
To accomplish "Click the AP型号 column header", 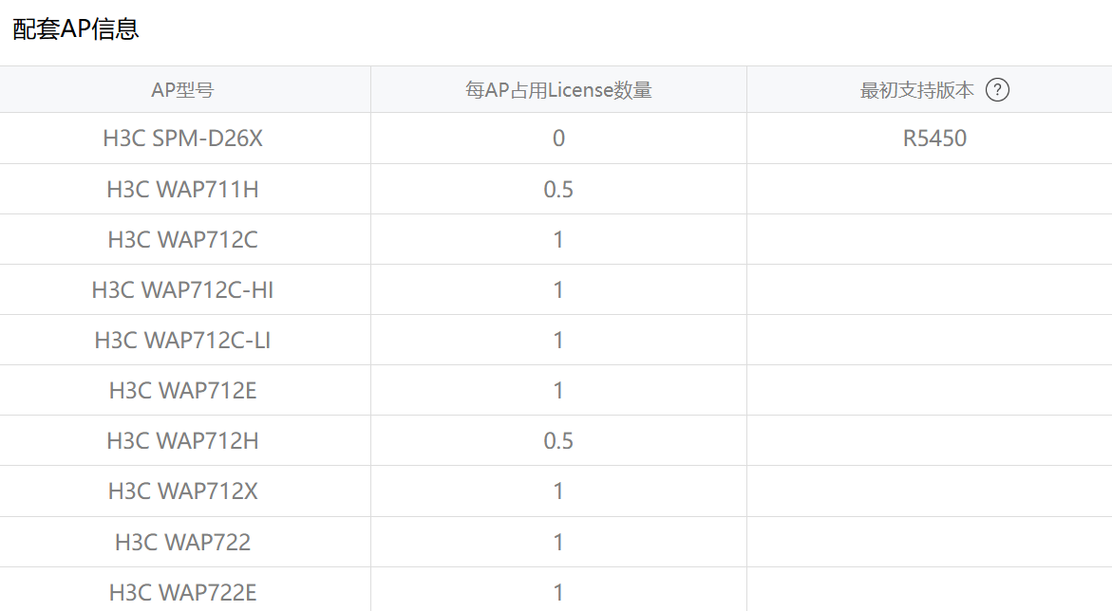I will pos(182,90).
